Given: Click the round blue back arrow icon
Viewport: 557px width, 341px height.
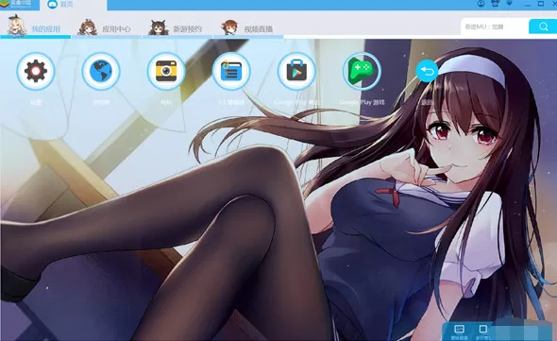Looking at the screenshot, I should click(x=427, y=71).
